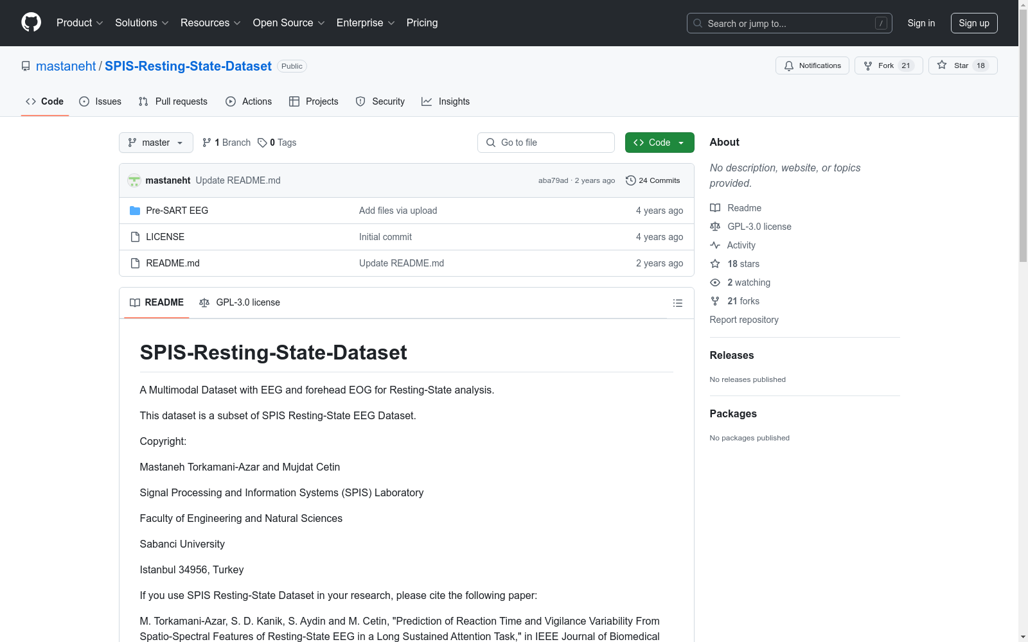Select the README tab in file viewer
The width and height of the screenshot is (1028, 642).
pyautogui.click(x=157, y=302)
